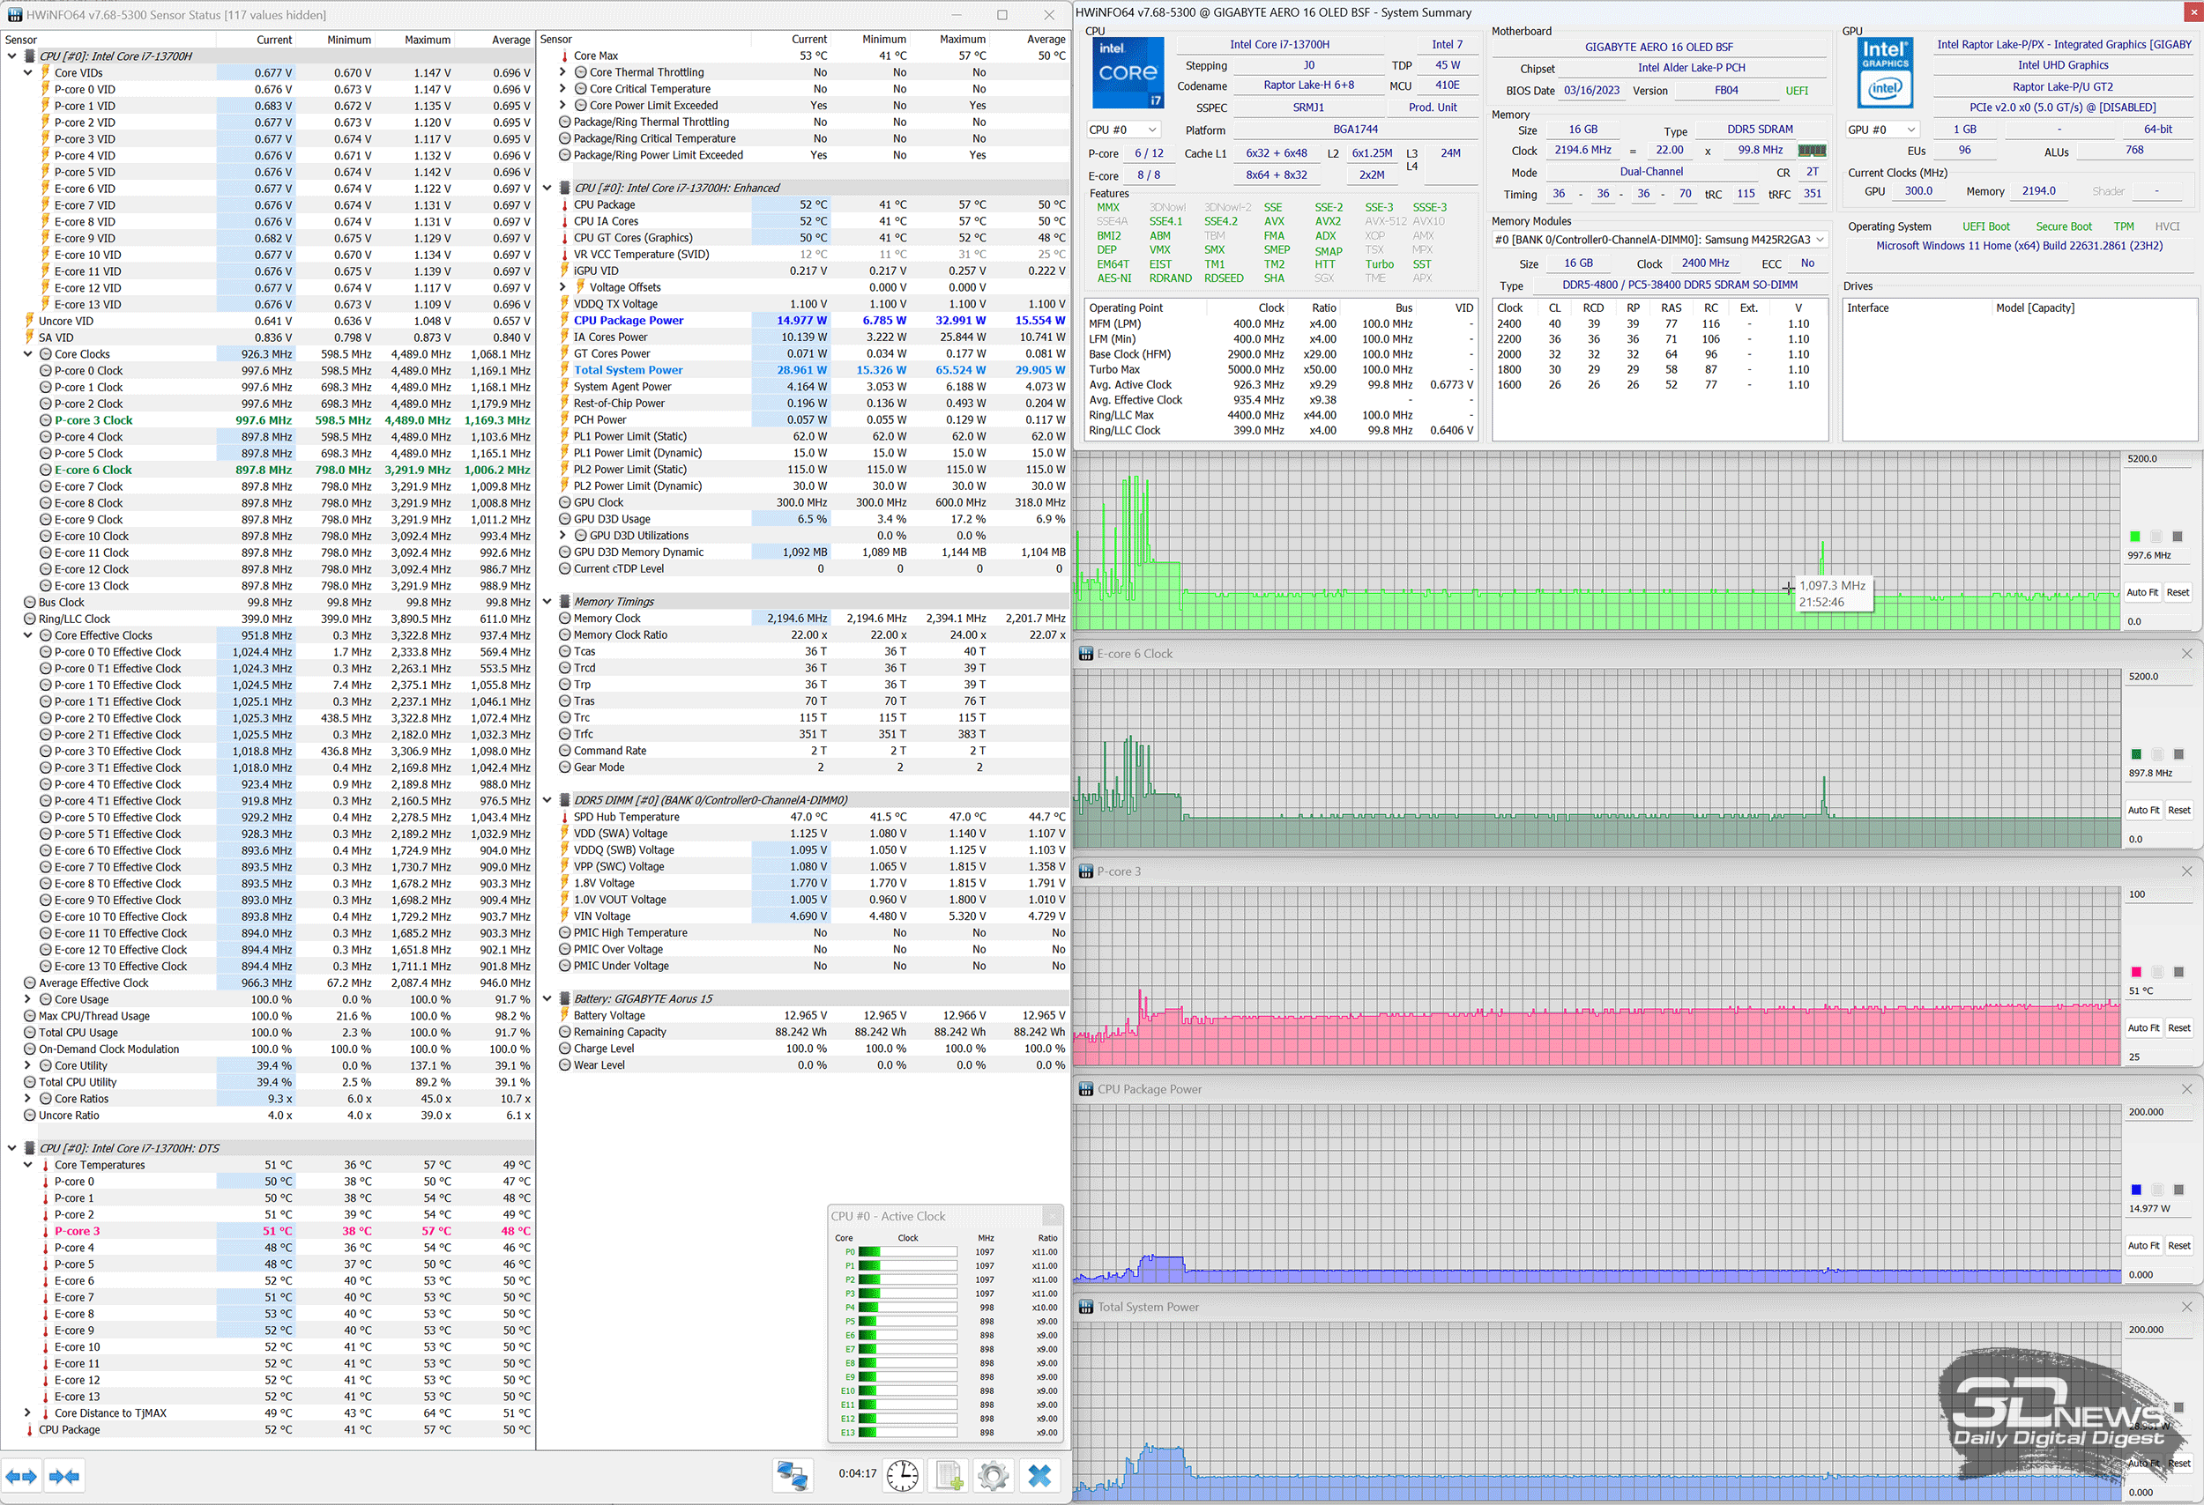Viewport: 2204px width, 1505px height.
Task: Click Reset on CPU Package Power graph
Action: 2178,1246
